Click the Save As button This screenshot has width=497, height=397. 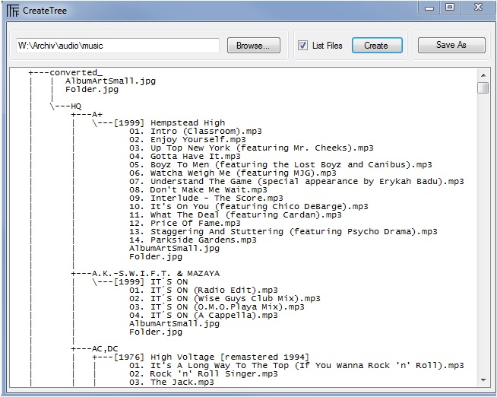(451, 45)
